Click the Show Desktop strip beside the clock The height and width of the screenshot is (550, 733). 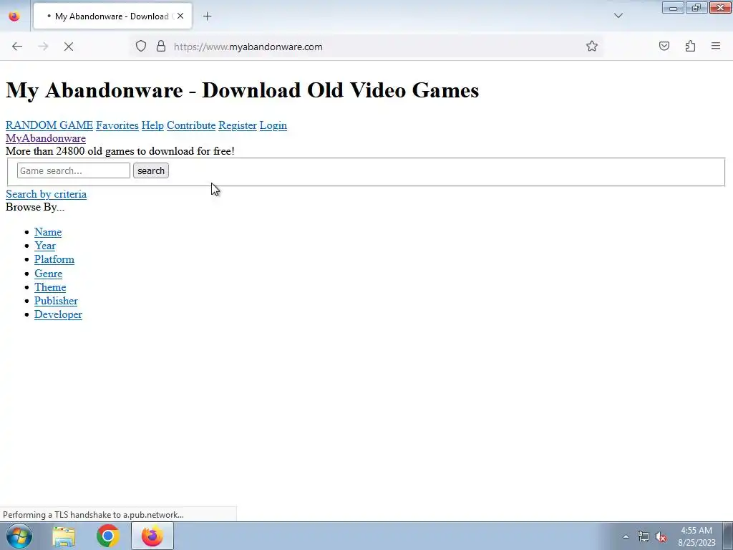coord(728,536)
